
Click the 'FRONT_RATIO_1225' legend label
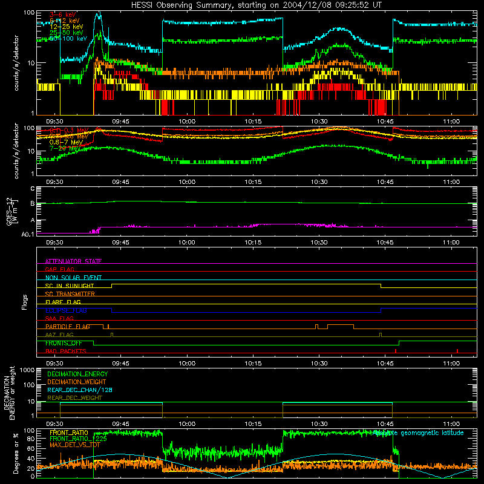(78, 439)
